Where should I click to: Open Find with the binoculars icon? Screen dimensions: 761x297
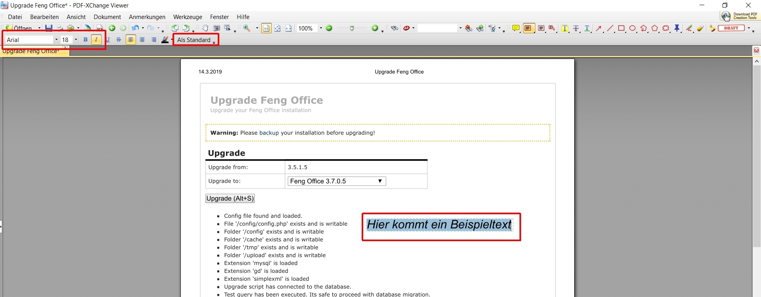(x=394, y=28)
